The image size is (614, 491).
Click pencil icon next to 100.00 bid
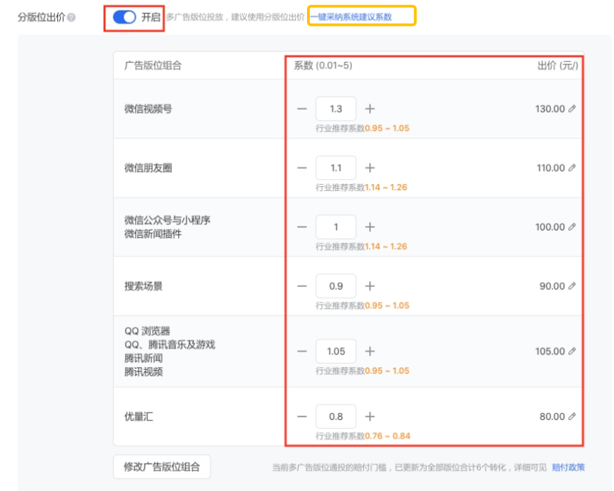[x=572, y=227]
